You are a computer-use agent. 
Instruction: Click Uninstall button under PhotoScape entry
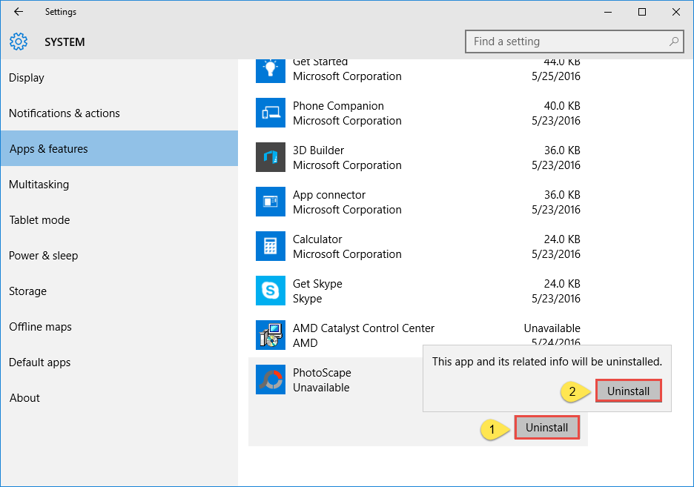pos(547,428)
